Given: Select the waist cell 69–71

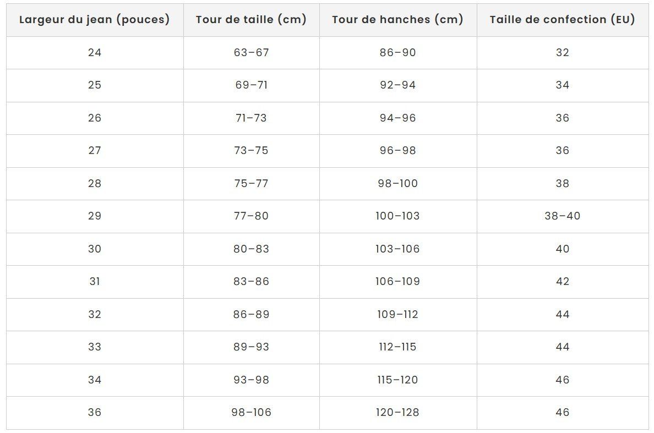Looking at the screenshot, I should click(x=252, y=85).
